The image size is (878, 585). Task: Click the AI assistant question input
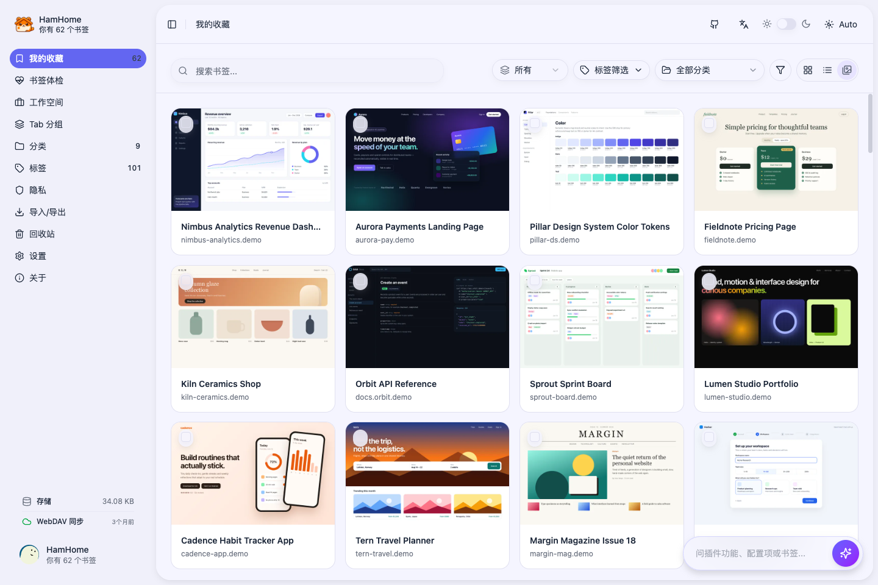click(759, 553)
